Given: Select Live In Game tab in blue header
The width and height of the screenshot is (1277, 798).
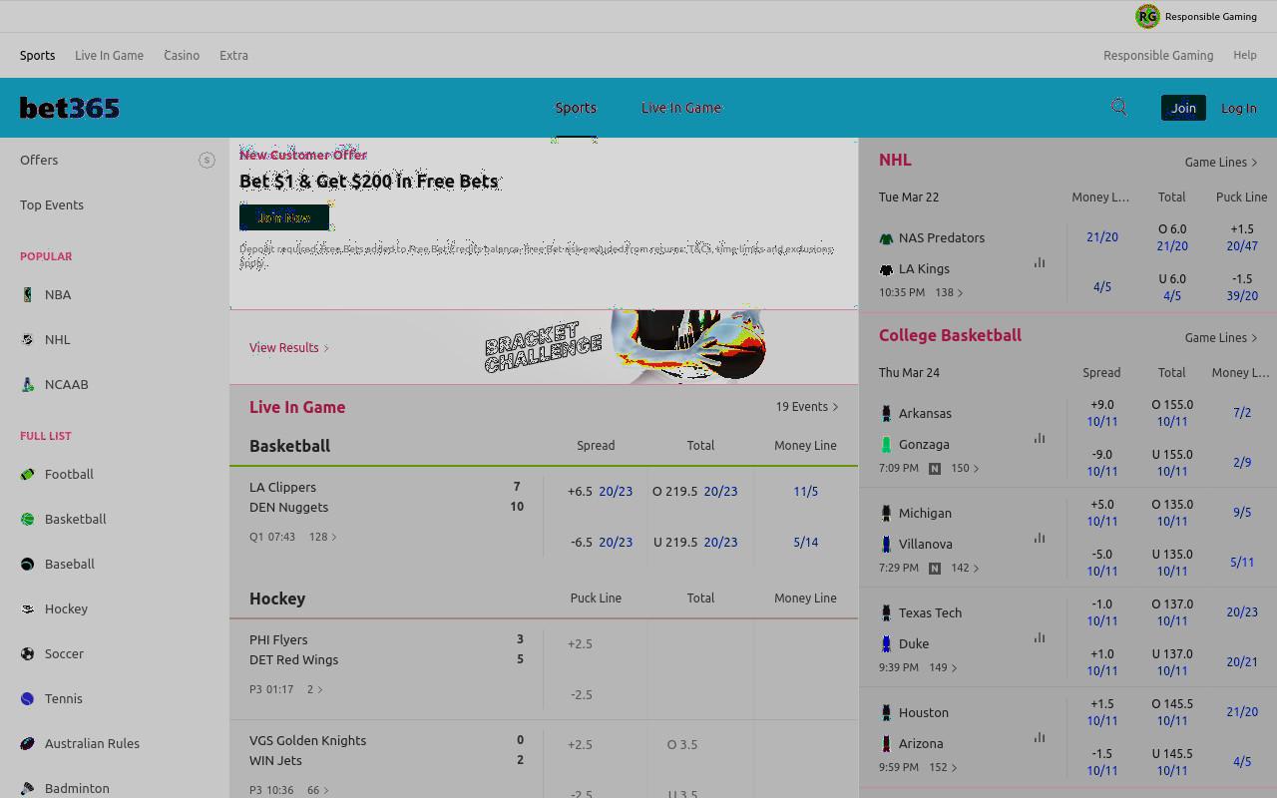Looking at the screenshot, I should pyautogui.click(x=681, y=108).
